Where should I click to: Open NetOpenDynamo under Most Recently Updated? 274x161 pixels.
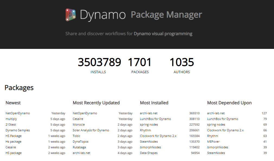[85, 113]
